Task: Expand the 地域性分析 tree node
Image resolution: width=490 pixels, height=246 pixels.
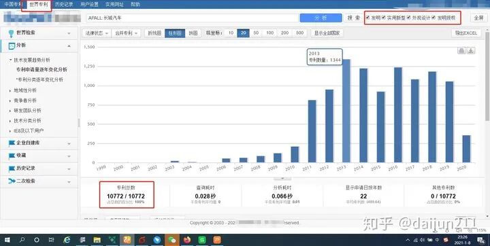Action: coord(10,90)
